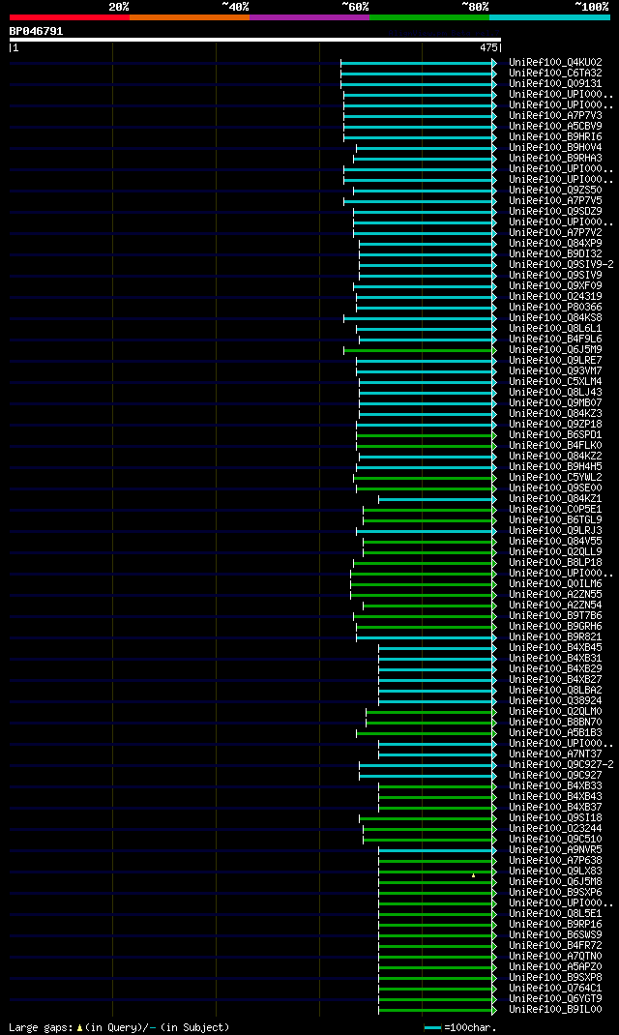Click the purple ~60% legend segment
This screenshot has width=619, height=1035.
(309, 17)
